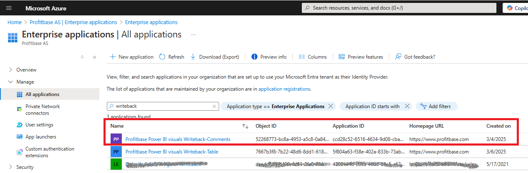Click the Object ID column header
This screenshot has height=173, width=528.
pyautogui.click(x=266, y=126)
